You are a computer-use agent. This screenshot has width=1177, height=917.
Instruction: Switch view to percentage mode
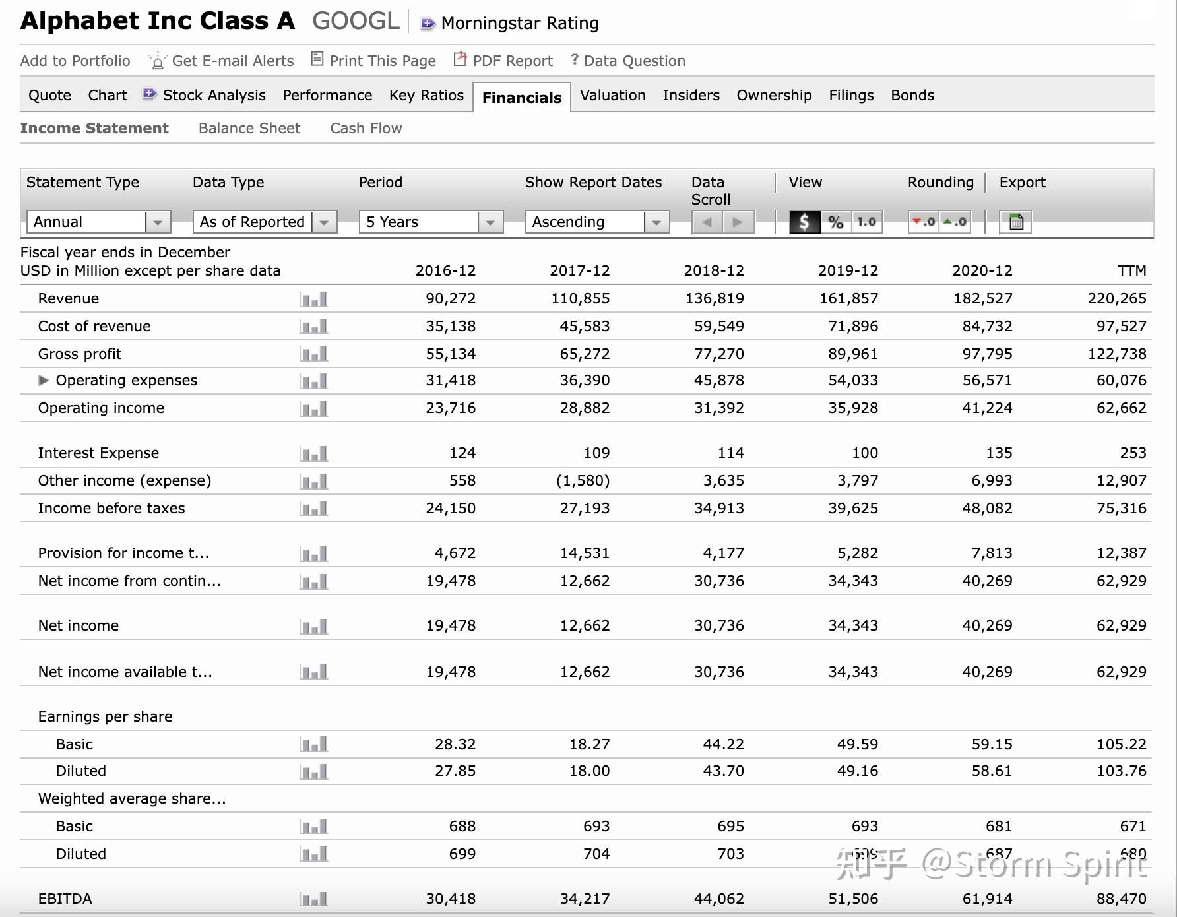tap(836, 222)
